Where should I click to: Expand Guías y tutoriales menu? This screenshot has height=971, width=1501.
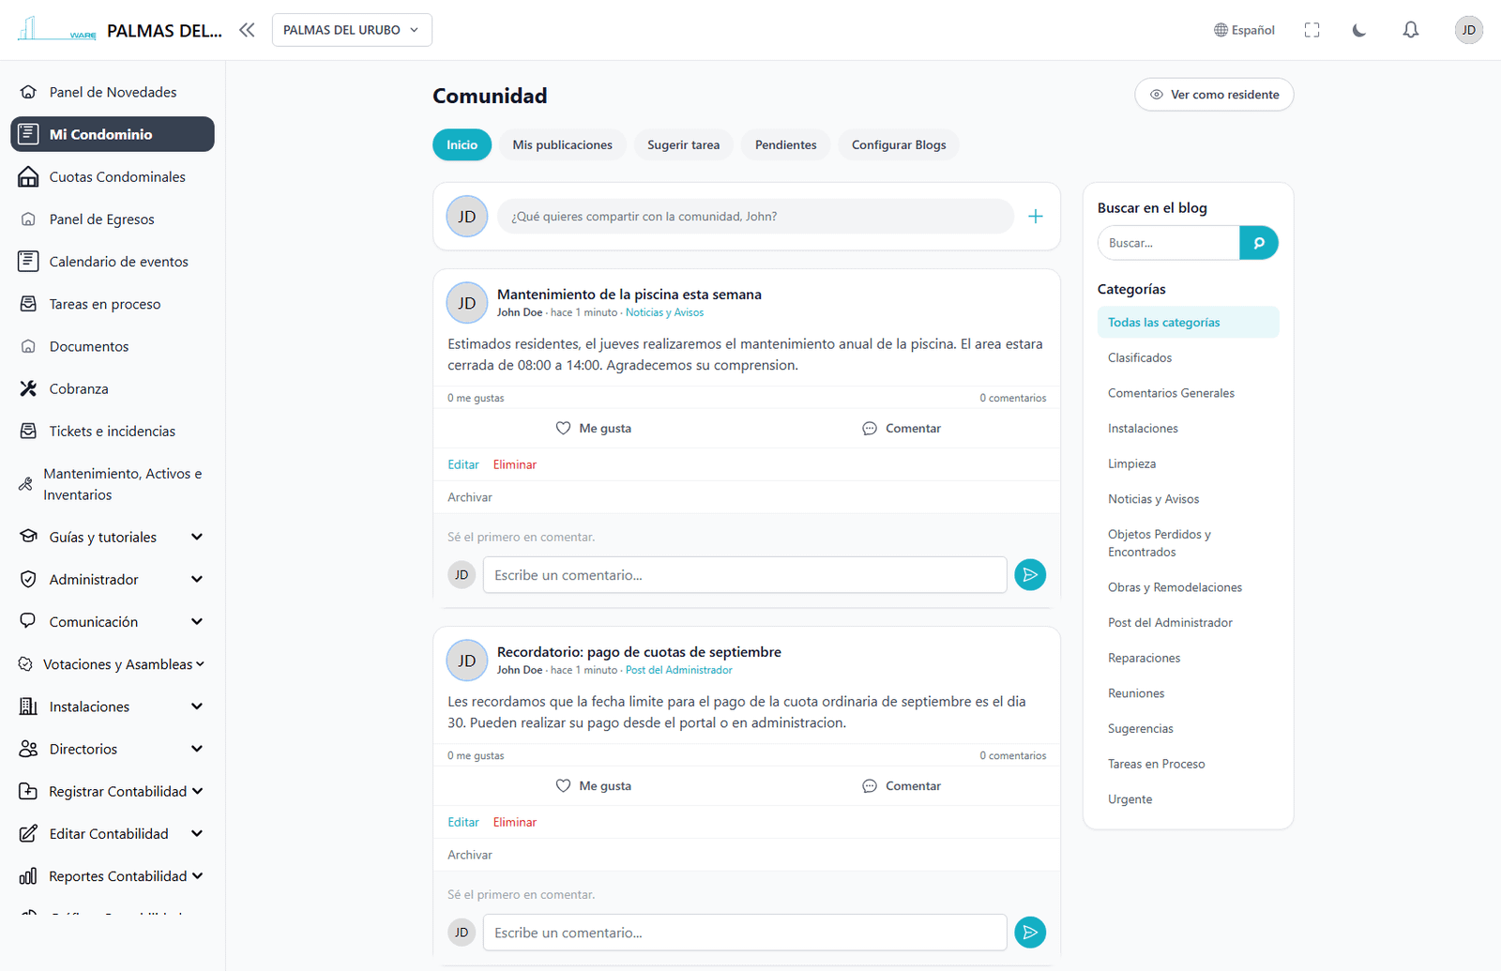(113, 538)
